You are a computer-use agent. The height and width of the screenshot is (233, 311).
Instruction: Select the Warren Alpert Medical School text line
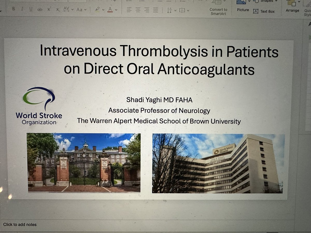click(x=159, y=121)
